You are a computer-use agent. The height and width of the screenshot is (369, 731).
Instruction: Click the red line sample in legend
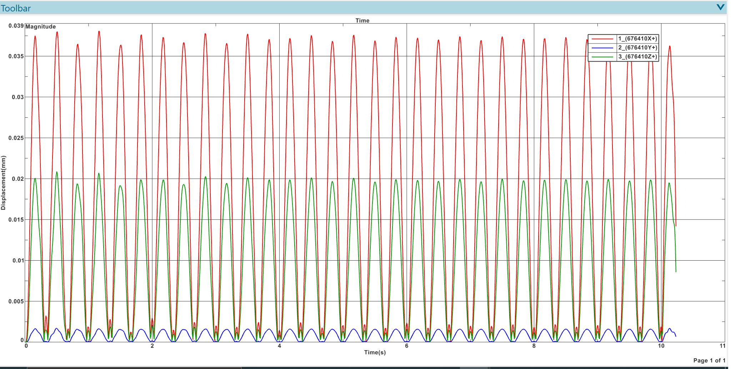coord(602,39)
